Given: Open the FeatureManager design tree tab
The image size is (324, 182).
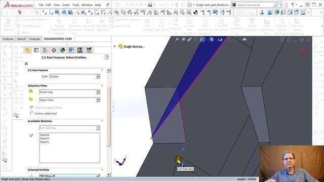Looking at the screenshot, I should 27,50.
